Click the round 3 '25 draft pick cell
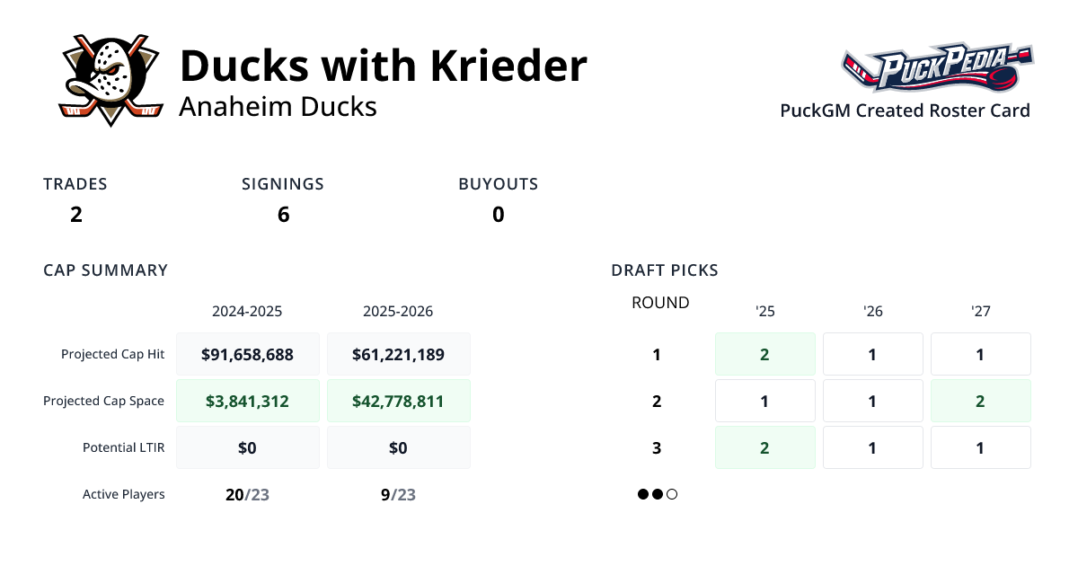 (x=765, y=447)
